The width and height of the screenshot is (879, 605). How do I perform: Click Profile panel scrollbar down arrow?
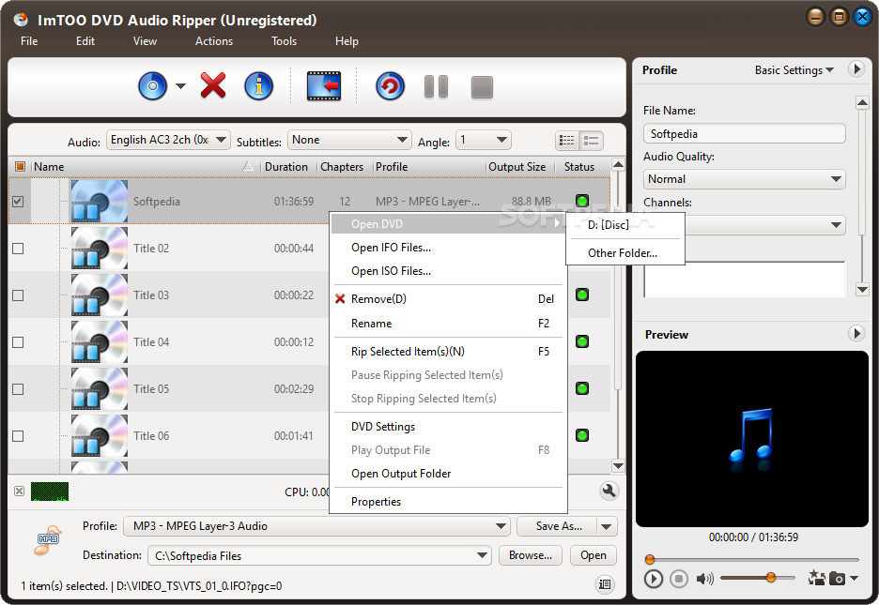coord(862,289)
